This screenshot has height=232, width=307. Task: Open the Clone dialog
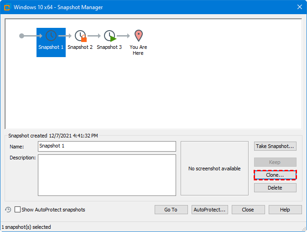tap(275, 175)
